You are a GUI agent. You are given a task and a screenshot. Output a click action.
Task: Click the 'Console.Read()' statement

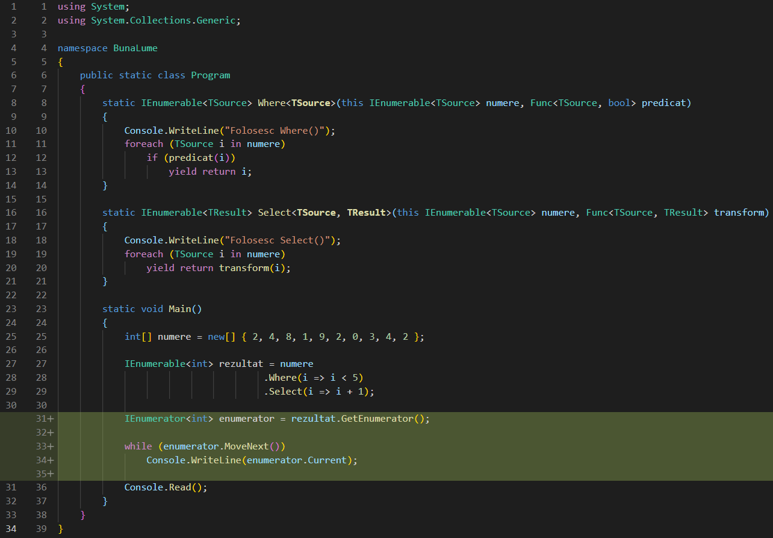point(165,487)
